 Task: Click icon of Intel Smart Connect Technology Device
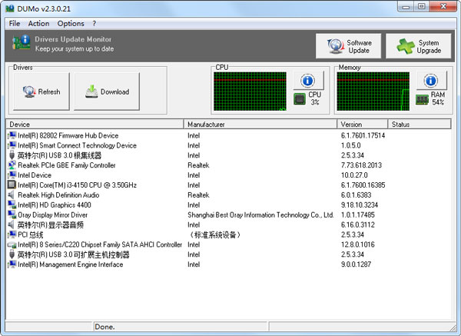(12, 145)
